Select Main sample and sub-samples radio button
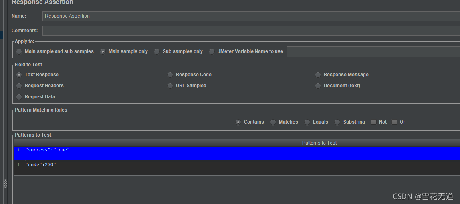Viewport: 460px width, 204px height. click(x=19, y=51)
